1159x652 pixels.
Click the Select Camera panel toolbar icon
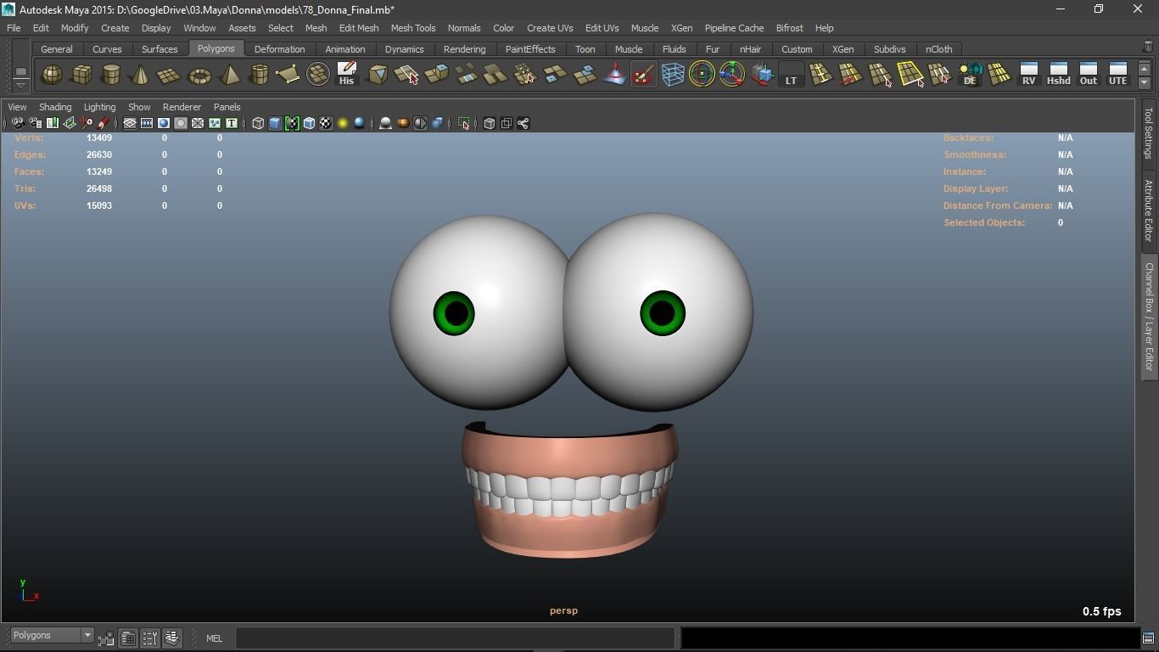point(18,124)
